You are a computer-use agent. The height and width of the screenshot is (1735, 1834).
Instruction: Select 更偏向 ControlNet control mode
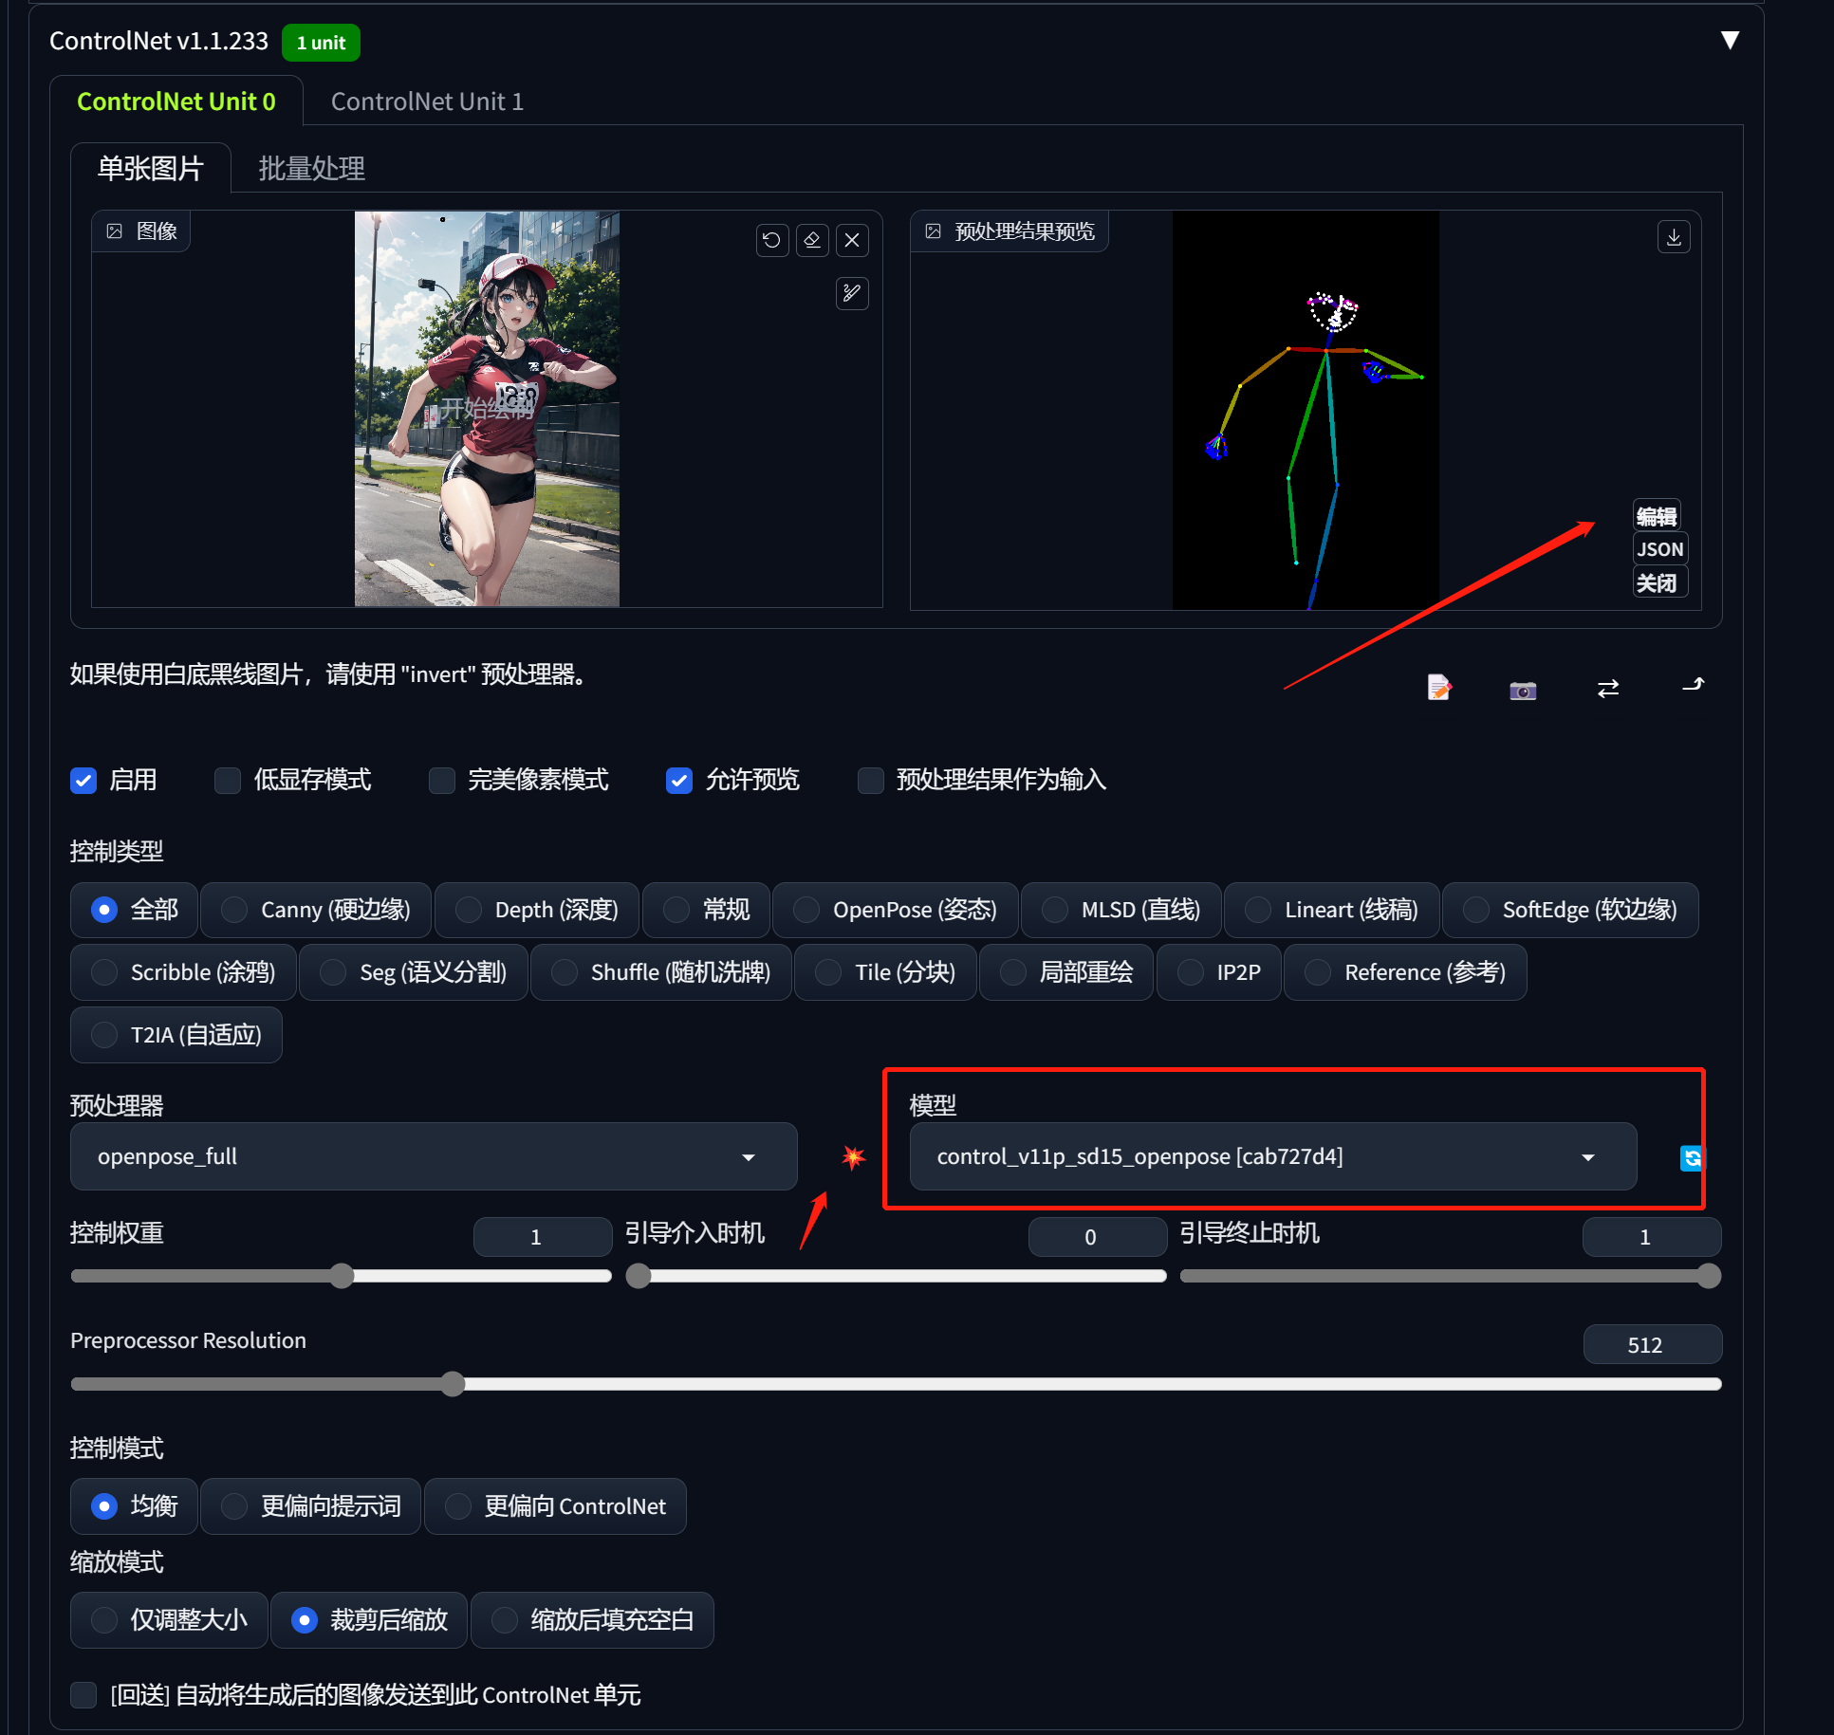click(556, 1506)
